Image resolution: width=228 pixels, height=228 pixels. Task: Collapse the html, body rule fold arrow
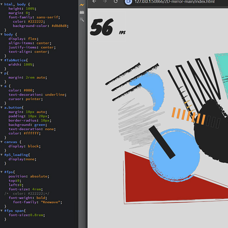tap(1, 4)
